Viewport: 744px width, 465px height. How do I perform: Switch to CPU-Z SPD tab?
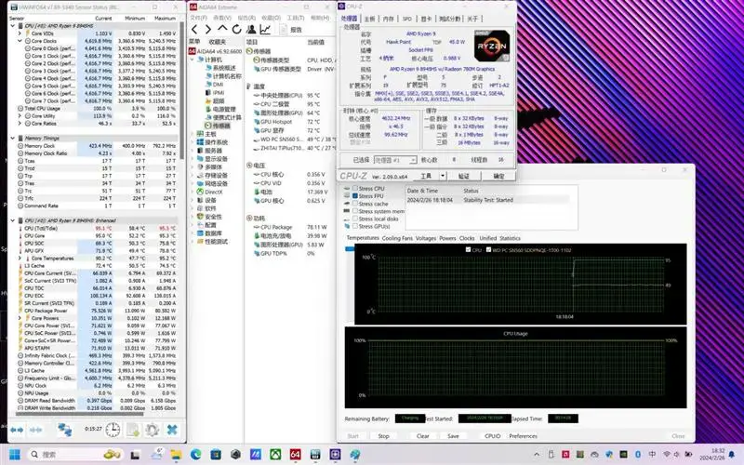click(407, 19)
